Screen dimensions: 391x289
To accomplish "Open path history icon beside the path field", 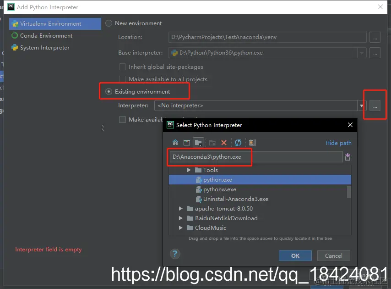I will [348, 157].
